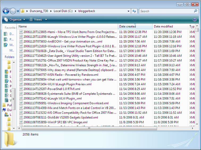The width and height of the screenshot is (201, 150).
Task: Select icon of User Agent String Utility file
Action: pyautogui.click(x=21, y=56)
